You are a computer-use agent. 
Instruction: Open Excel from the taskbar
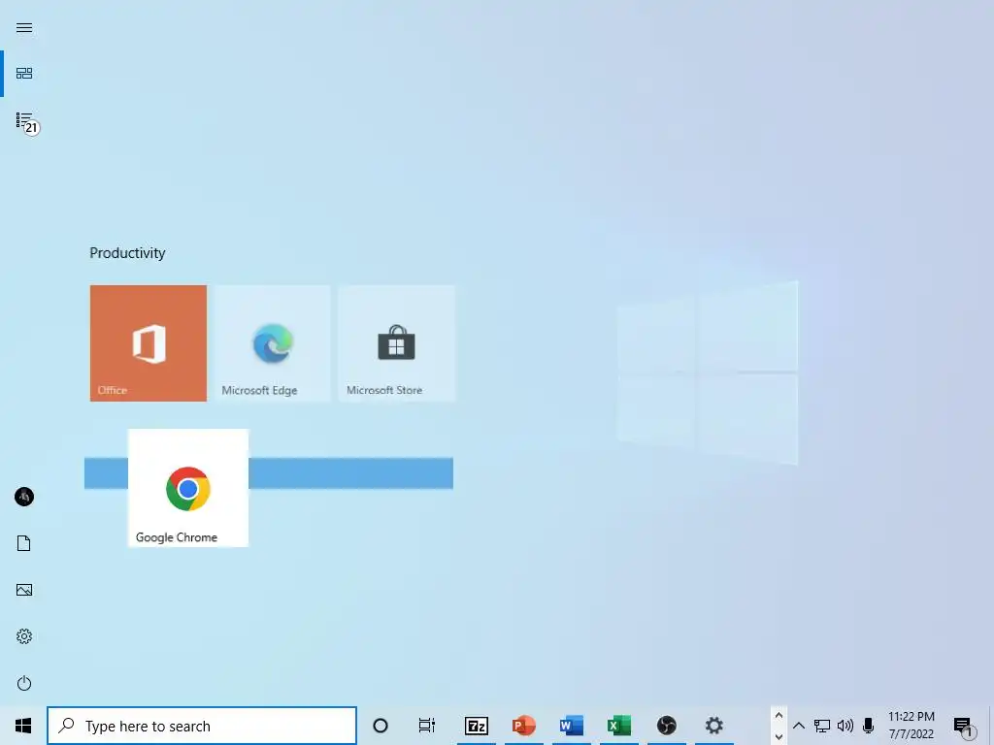618,726
